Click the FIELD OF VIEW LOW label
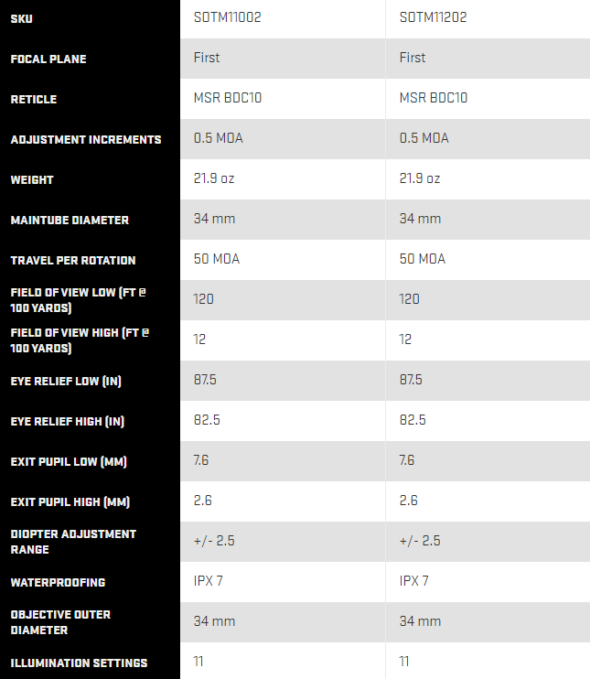Viewport: 590px width, 679px height. pyautogui.click(x=79, y=300)
